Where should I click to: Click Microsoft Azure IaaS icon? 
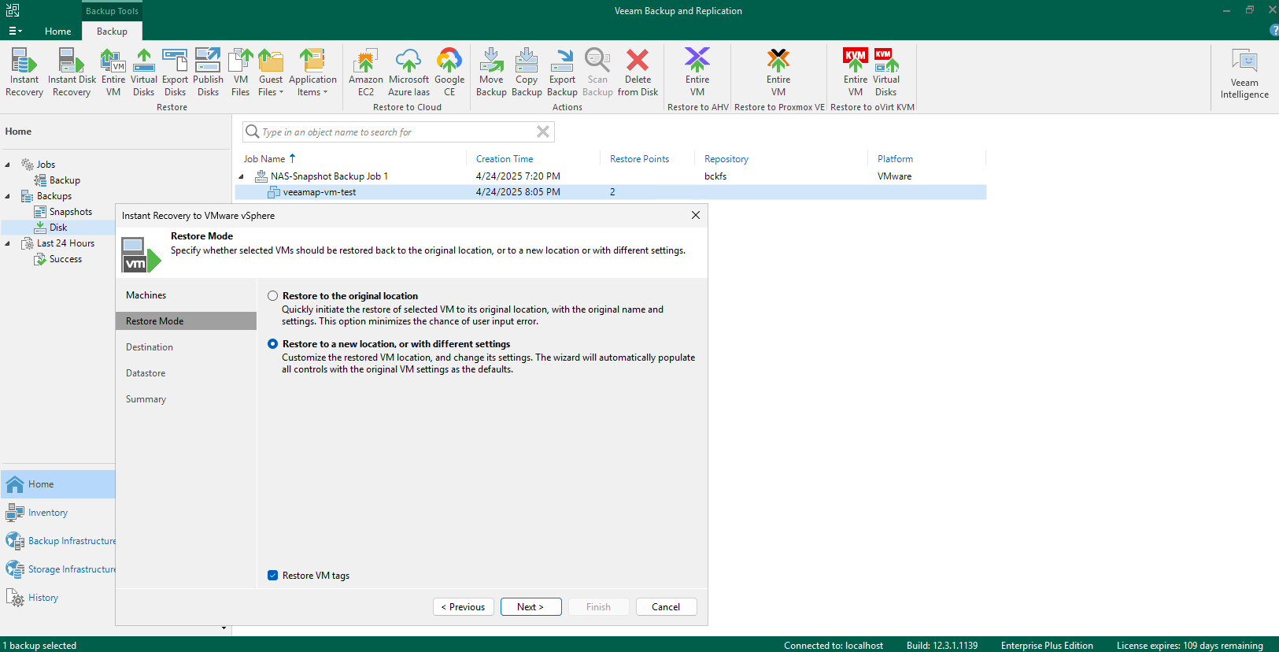coord(408,72)
